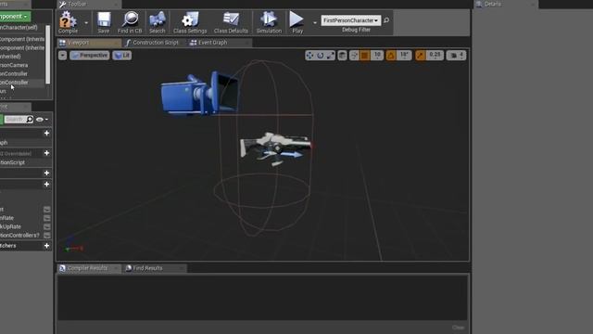Select the scale gizmo tool
The width and height of the screenshot is (593, 334).
point(331,56)
